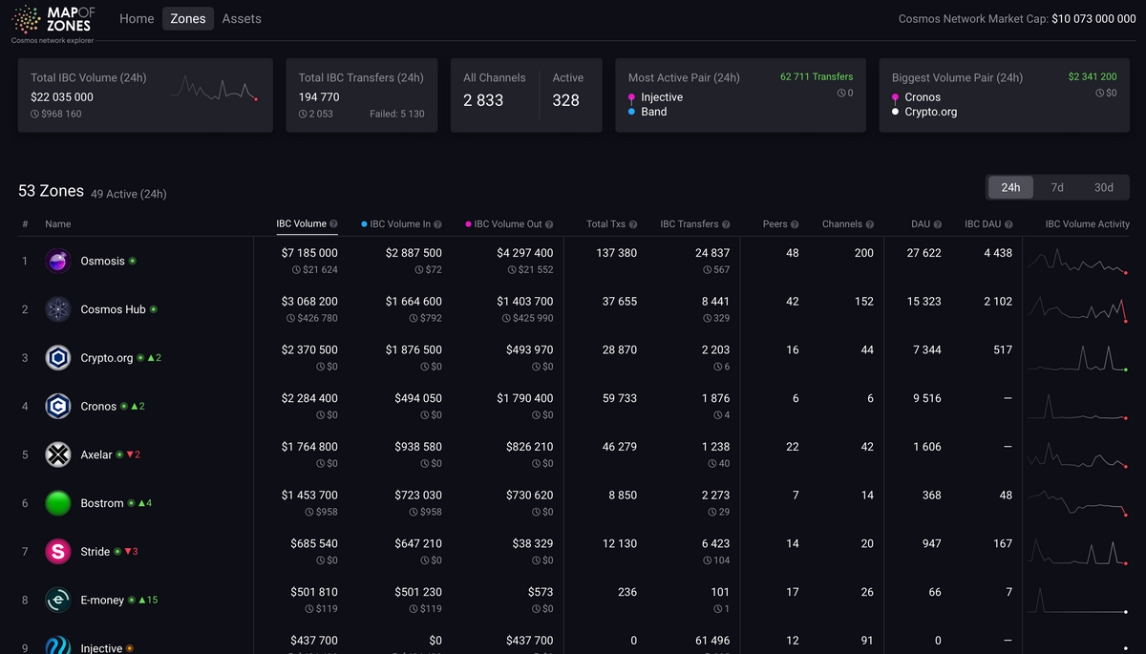Click the E-money zone logo
The height and width of the screenshot is (654, 1146).
coord(58,601)
